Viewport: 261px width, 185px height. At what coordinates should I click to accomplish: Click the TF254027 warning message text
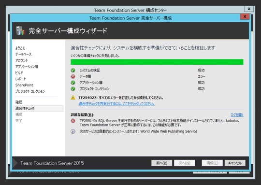[121, 98]
